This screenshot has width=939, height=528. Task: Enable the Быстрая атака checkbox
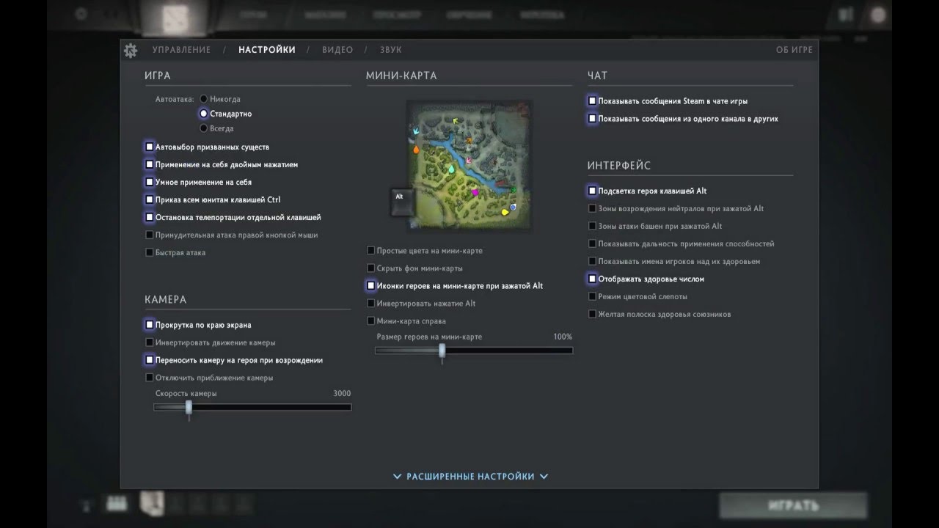(150, 253)
